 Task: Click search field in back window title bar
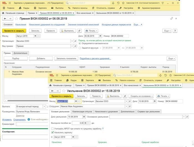88,3
